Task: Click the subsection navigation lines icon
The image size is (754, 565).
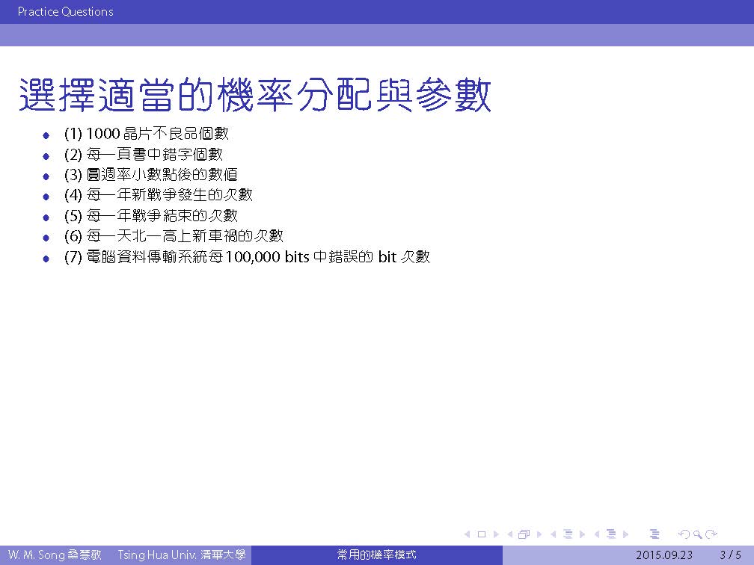Action: pos(567,534)
